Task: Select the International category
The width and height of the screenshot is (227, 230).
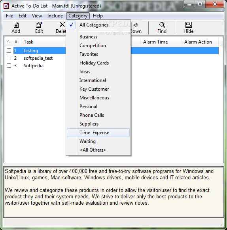Action: point(98,80)
